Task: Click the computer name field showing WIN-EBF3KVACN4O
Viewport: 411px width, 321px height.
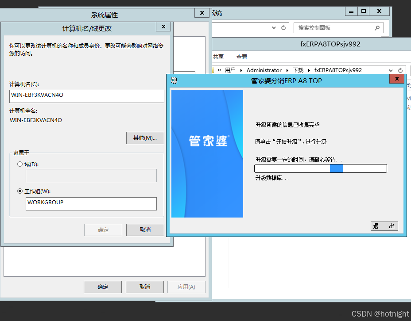Action: (x=86, y=96)
